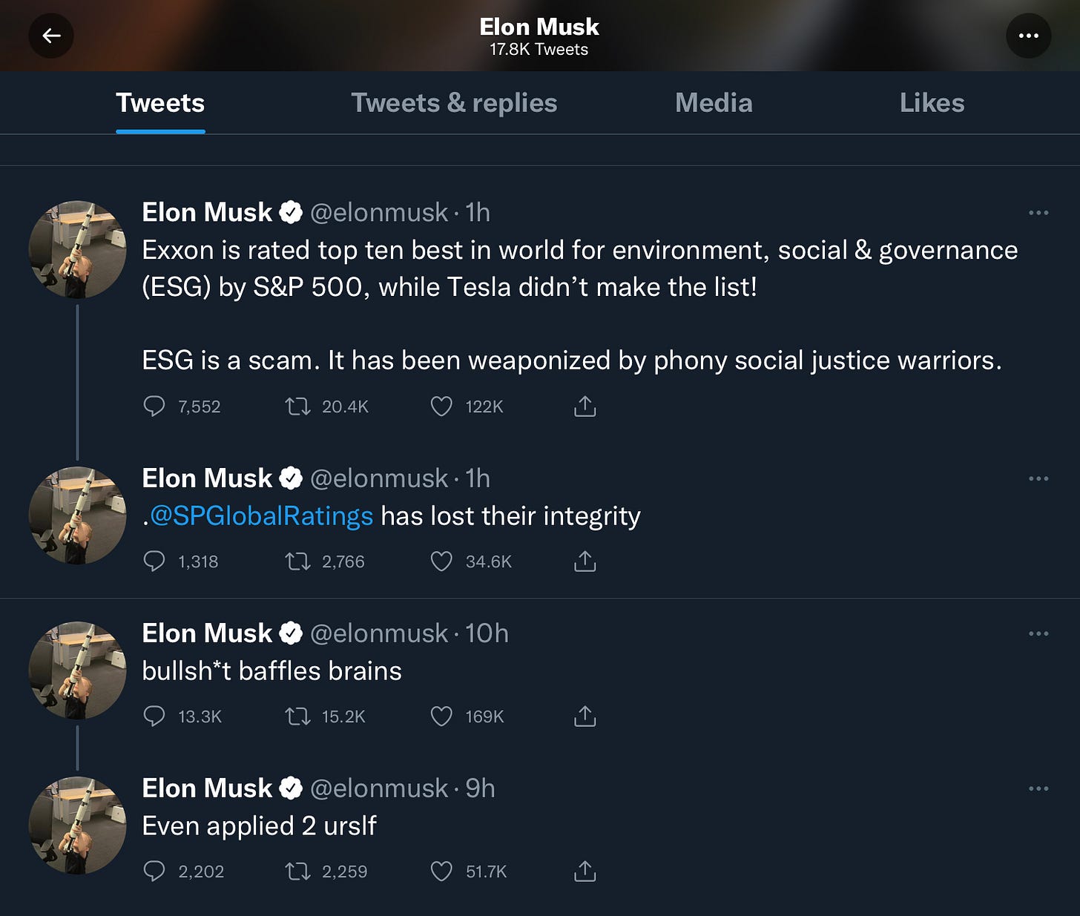This screenshot has width=1080, height=916.
Task: Reply to 'bullsh*t baffles brains' tweet
Action: coord(154,716)
